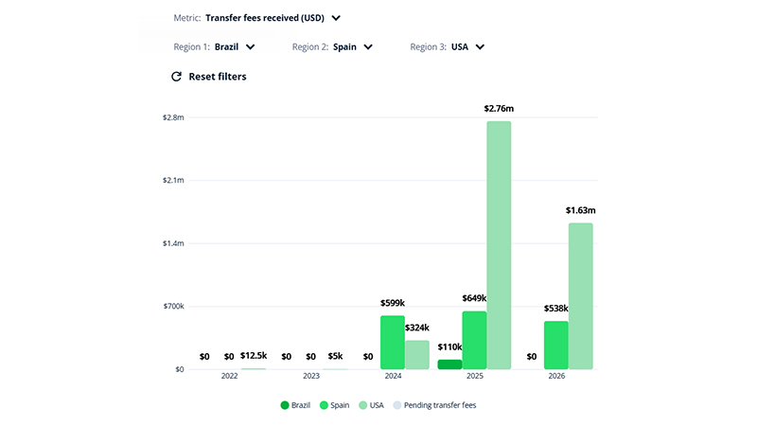The height and width of the screenshot is (426, 757).
Task: Click the Brazil green legend dot
Action: [285, 405]
